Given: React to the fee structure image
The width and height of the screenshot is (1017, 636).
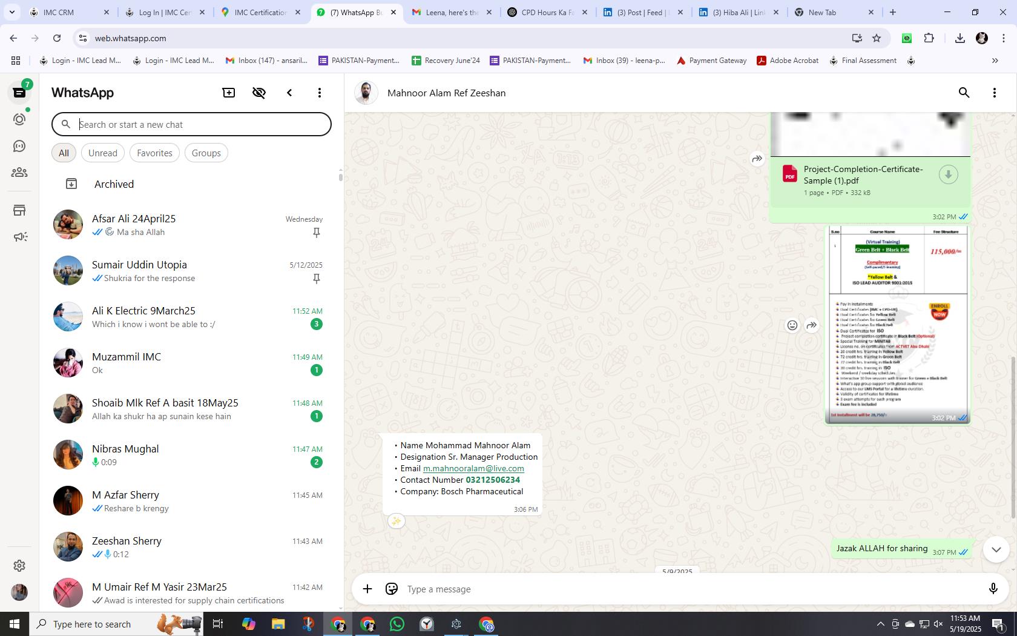Looking at the screenshot, I should 792,325.
